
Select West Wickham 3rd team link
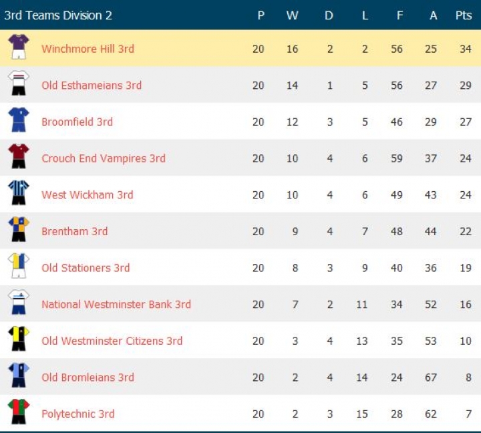87,195
